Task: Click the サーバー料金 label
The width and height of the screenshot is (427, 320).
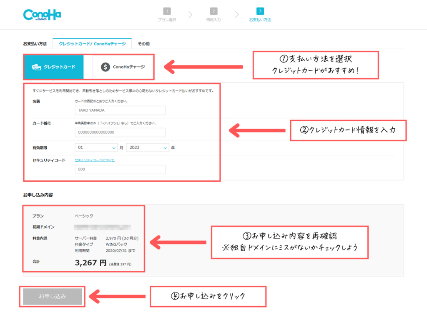Action: pyautogui.click(x=86, y=238)
